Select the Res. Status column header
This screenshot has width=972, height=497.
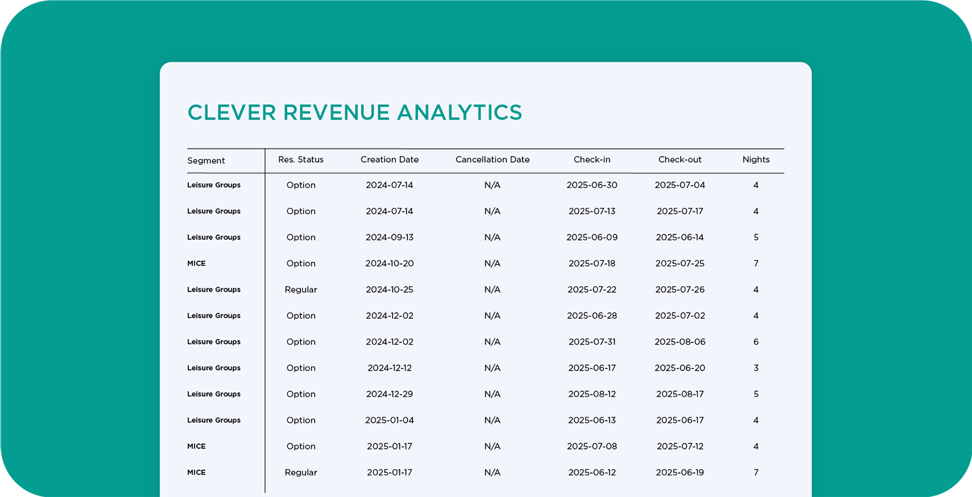pos(301,160)
